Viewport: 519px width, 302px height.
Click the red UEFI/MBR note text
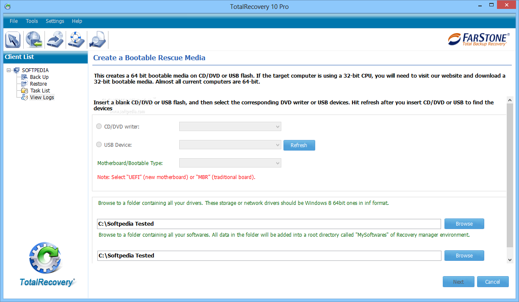[x=176, y=177]
